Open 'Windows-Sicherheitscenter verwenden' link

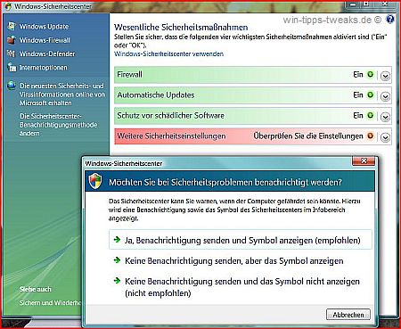168,53
